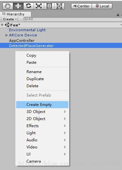Open the Light submenu
Viewport: 122px width, 170px height.
tap(42, 133)
